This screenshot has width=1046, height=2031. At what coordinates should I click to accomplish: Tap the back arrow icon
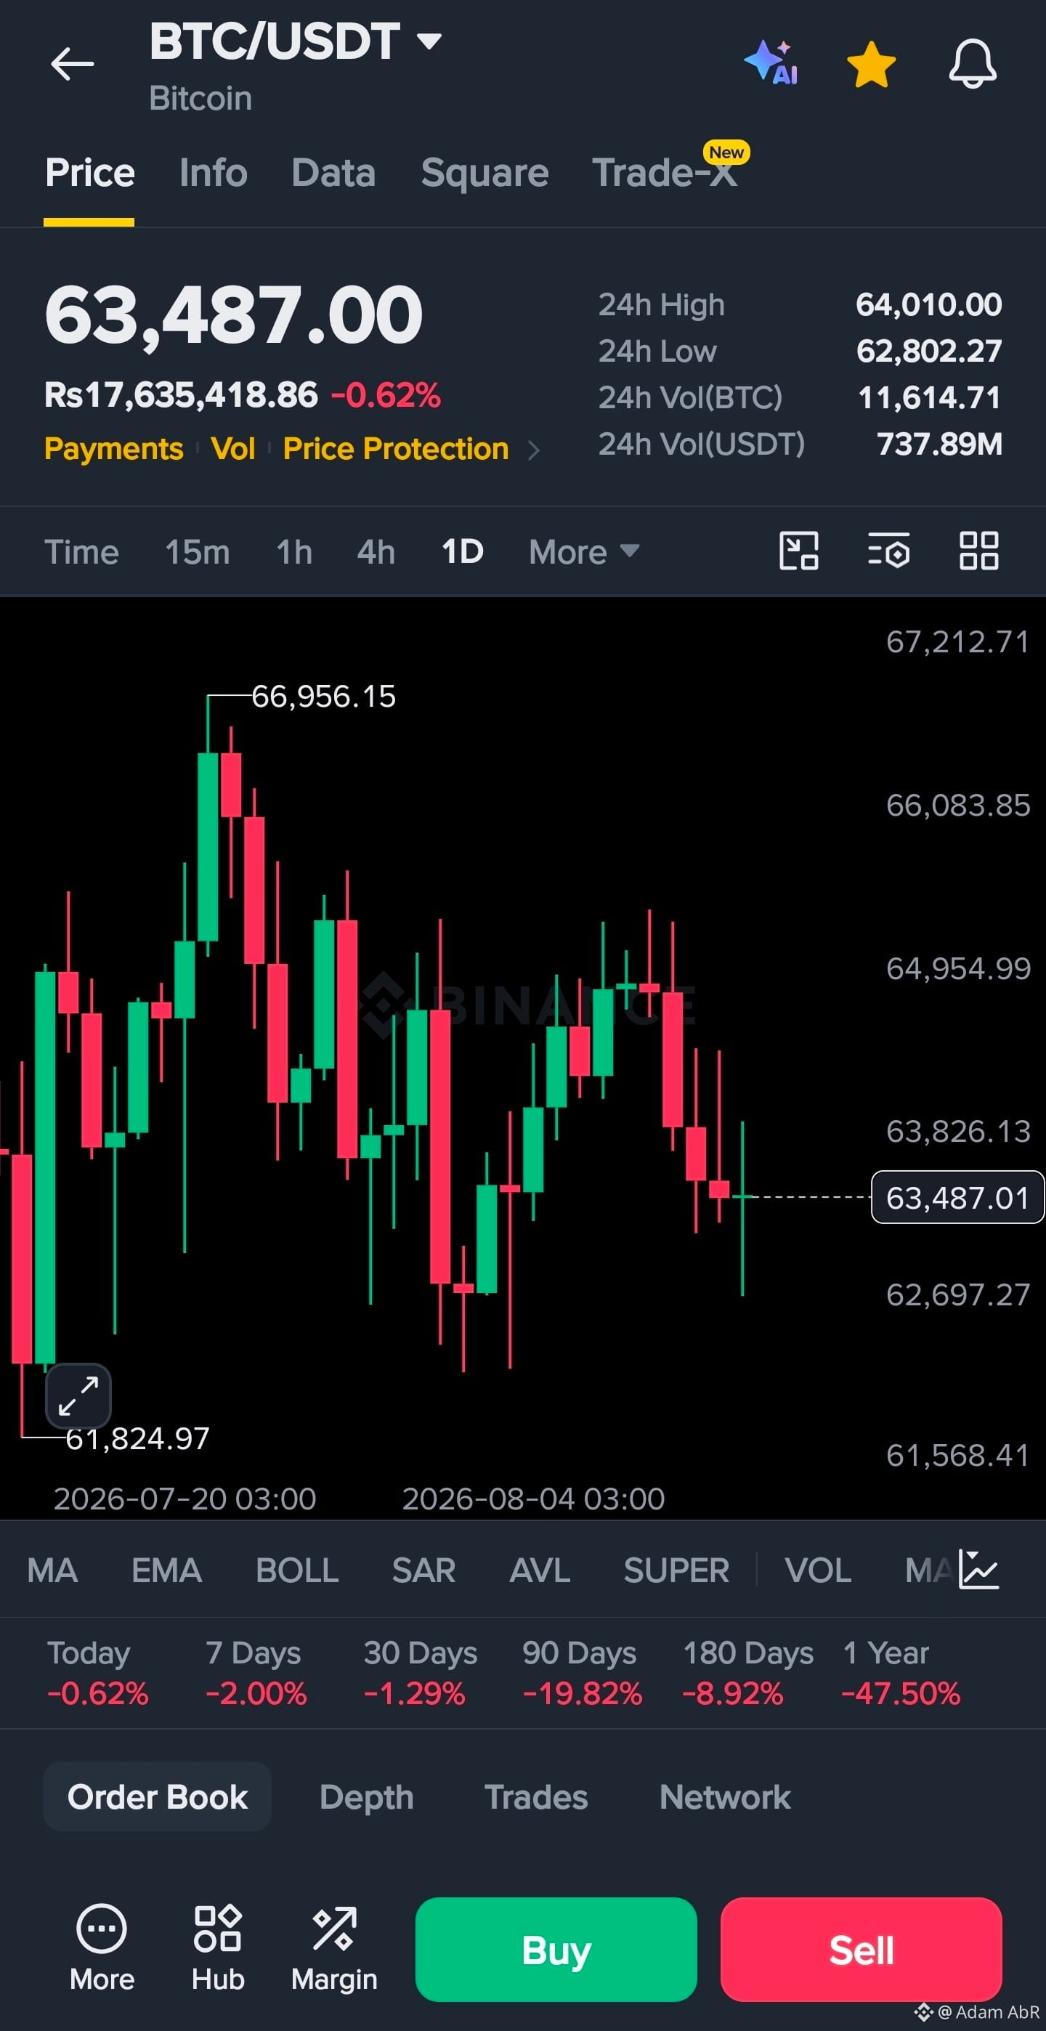72,64
